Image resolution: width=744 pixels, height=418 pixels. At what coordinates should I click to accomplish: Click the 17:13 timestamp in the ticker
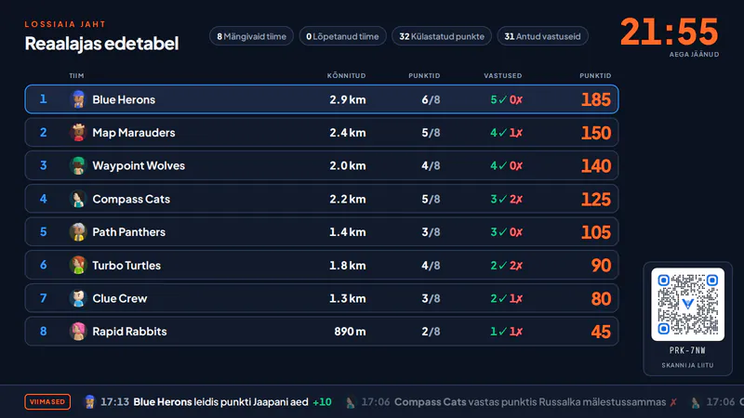(114, 402)
